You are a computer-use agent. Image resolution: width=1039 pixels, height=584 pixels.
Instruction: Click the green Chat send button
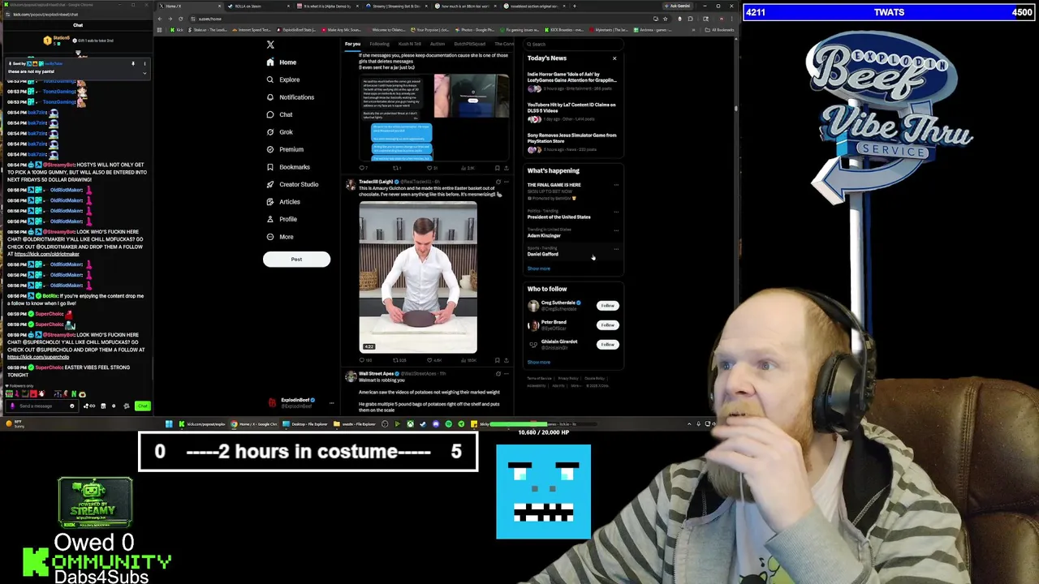pos(142,406)
